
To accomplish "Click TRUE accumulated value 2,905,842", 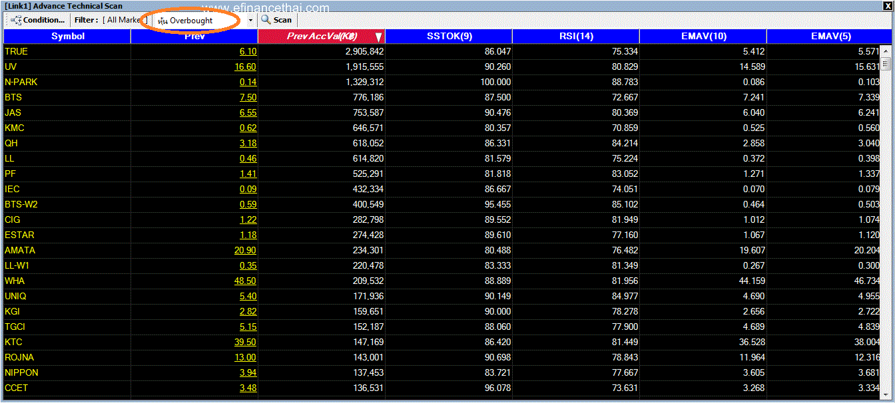I will pos(364,51).
